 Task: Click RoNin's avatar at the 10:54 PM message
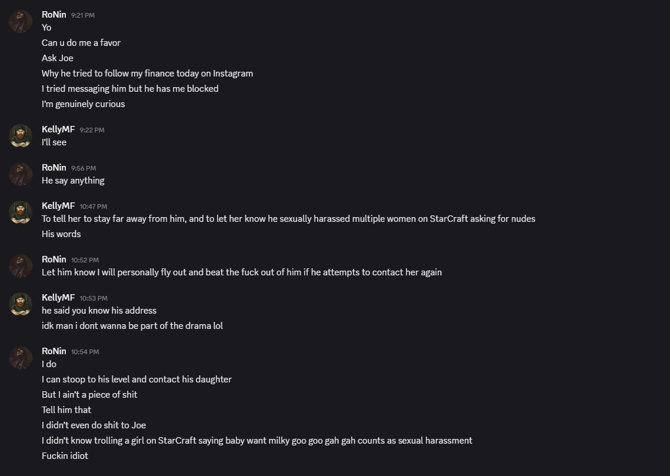pos(21,358)
